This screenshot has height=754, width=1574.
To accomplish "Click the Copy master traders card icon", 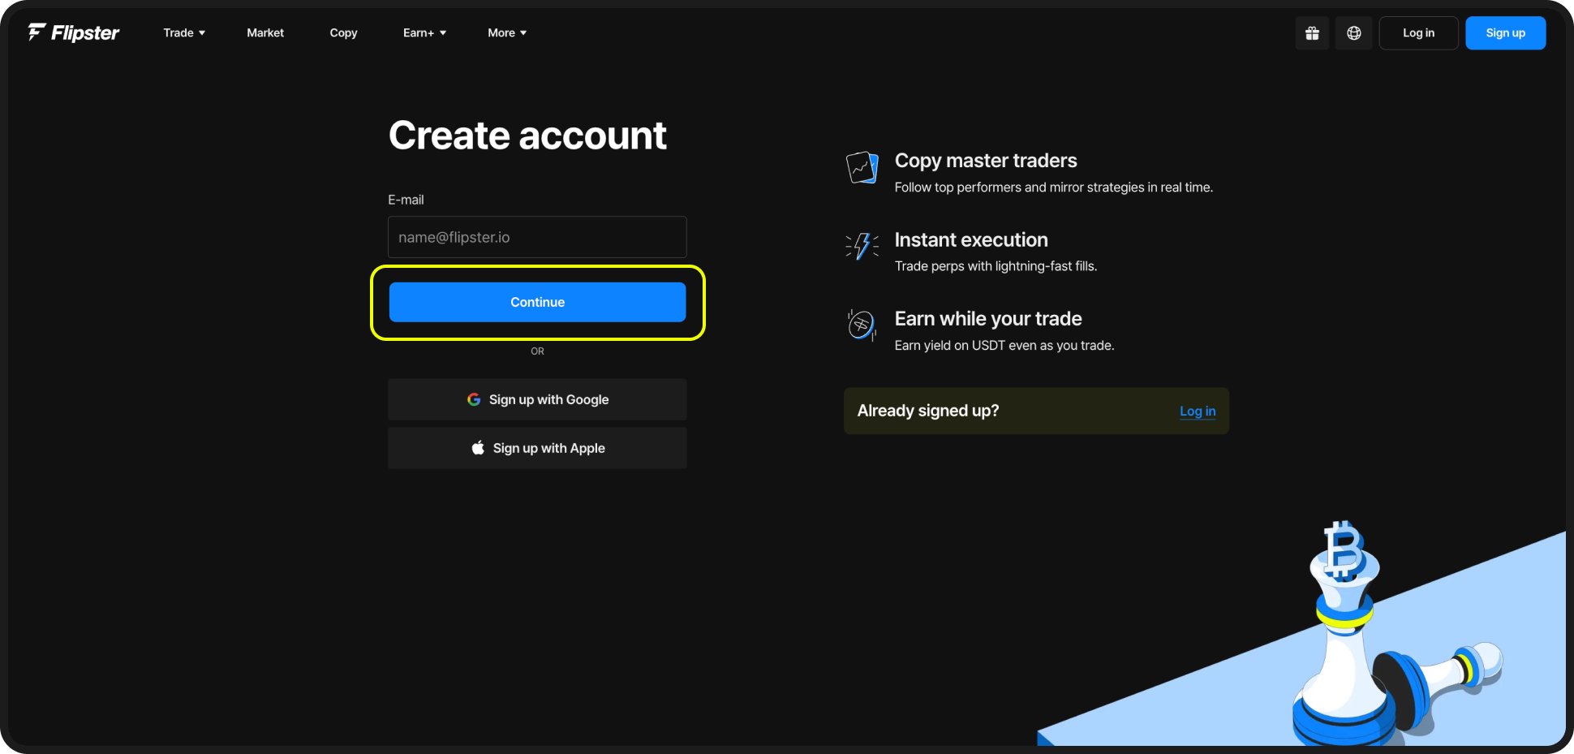I will click(862, 168).
